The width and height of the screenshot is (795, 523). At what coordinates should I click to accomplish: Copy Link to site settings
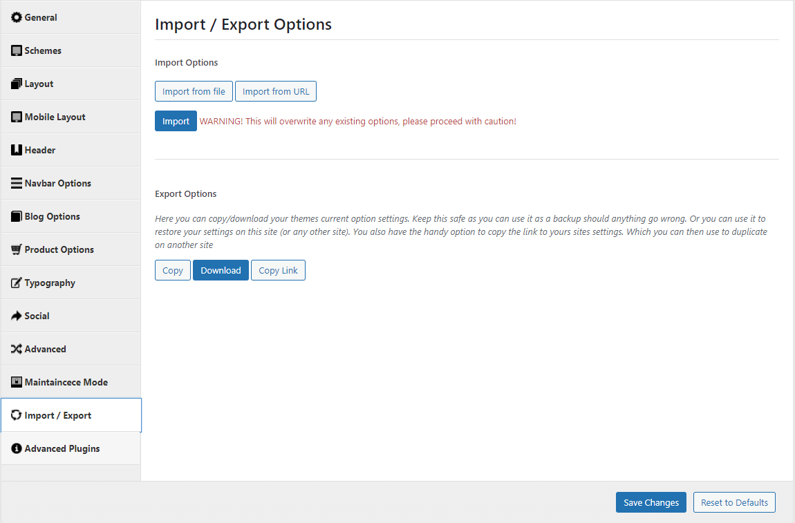278,270
